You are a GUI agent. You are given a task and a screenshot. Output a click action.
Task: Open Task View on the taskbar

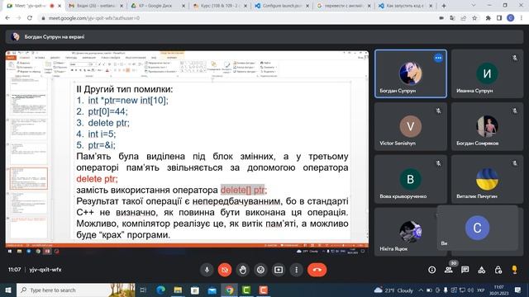tap(143, 290)
